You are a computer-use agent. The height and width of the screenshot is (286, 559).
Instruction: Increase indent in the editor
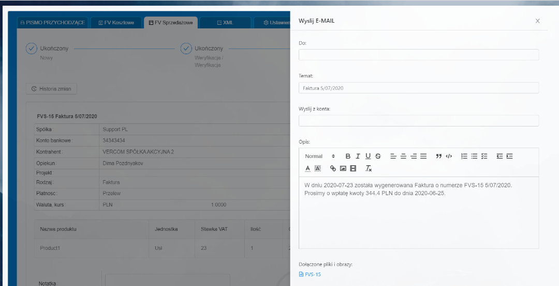click(509, 156)
